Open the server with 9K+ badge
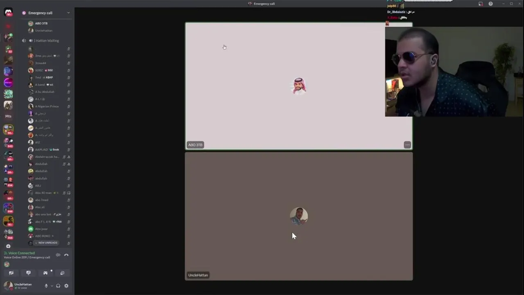The image size is (524, 295). [8, 129]
